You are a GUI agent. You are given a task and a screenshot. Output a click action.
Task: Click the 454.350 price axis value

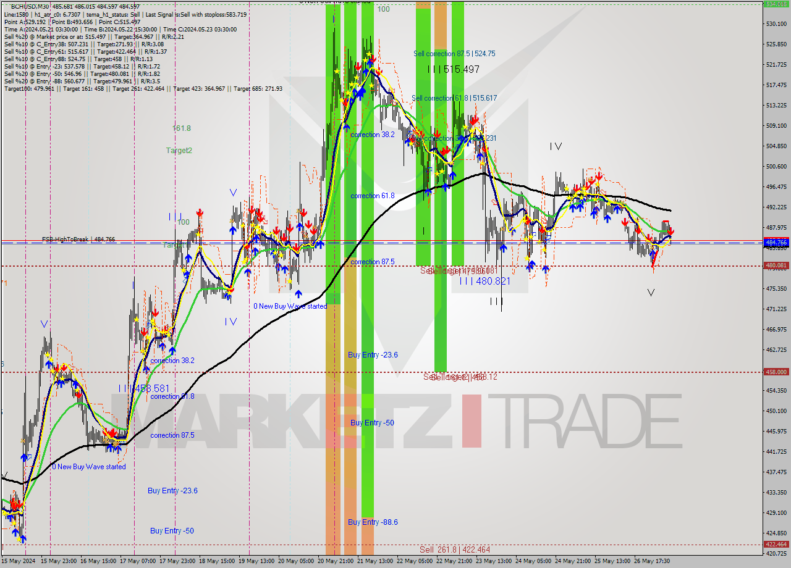click(x=776, y=390)
